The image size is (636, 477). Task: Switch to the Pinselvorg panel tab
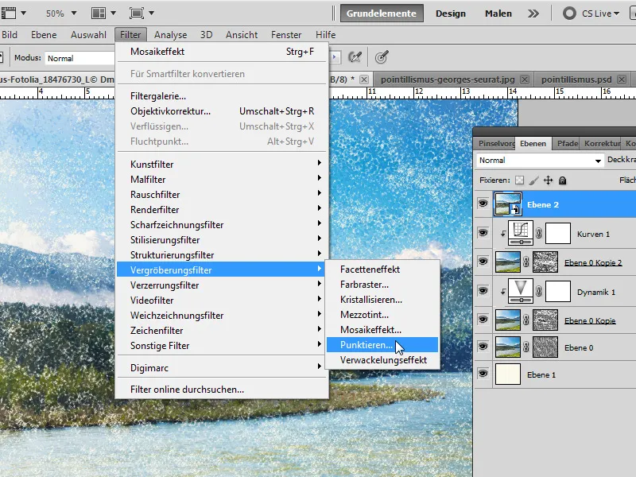tap(495, 143)
